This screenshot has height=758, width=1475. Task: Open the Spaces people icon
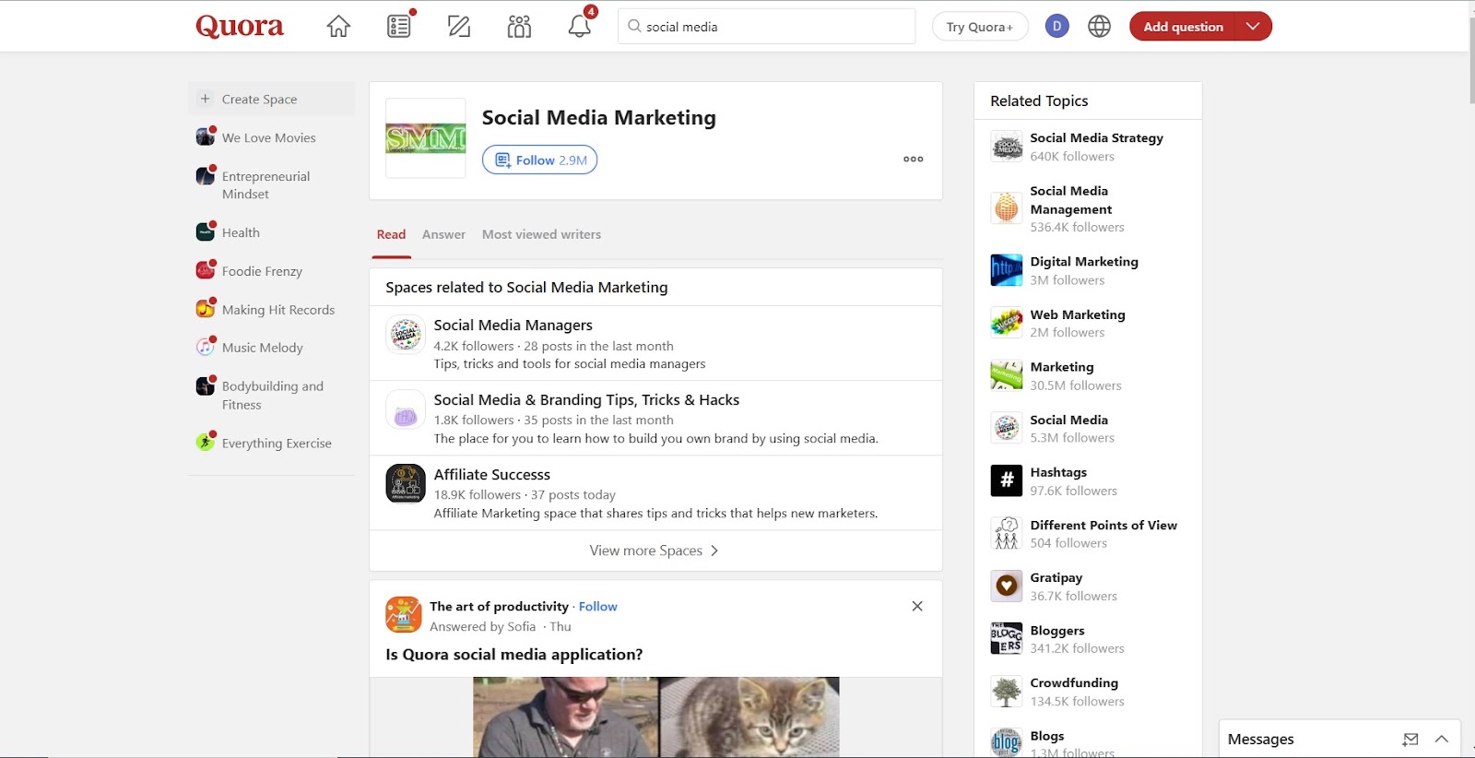[x=519, y=27]
